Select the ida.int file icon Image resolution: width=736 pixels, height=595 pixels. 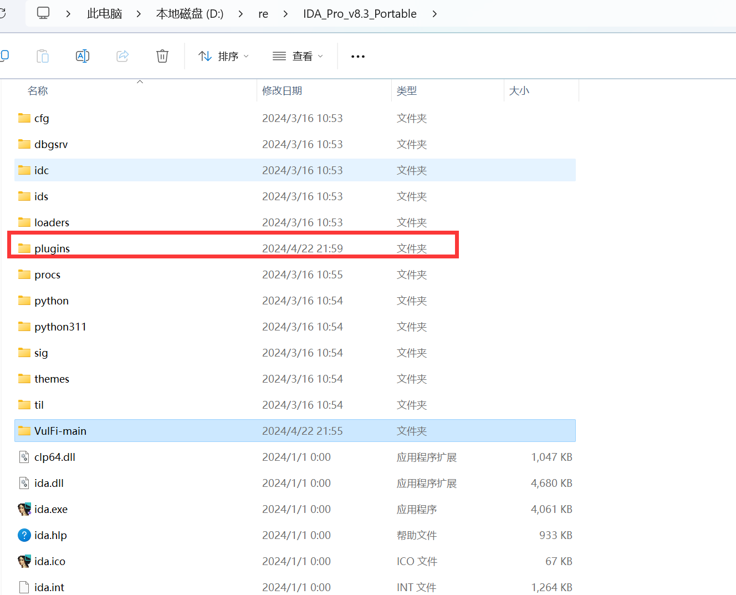[24, 587]
